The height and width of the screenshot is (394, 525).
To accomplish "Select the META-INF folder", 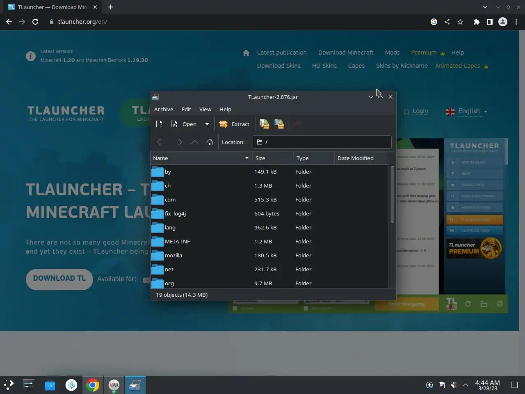I will tap(269, 241).
